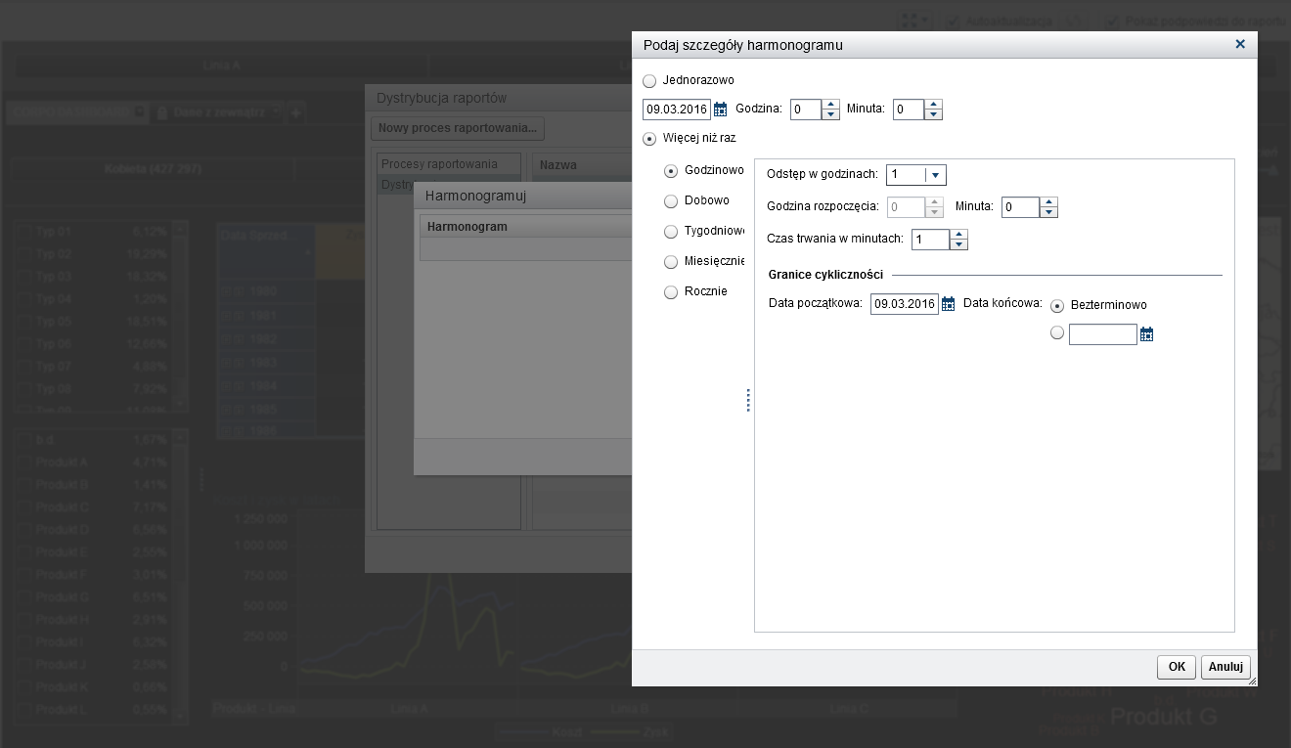Decrease the top Godzina value
The image size is (1291, 748).
point(830,114)
